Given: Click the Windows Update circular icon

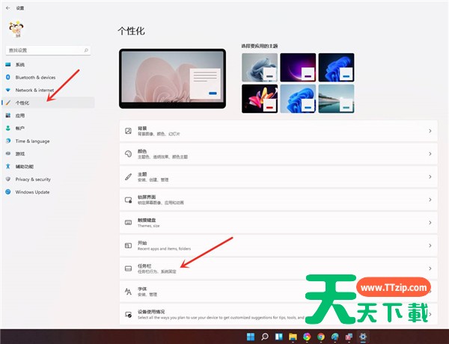Looking at the screenshot, I should (8, 192).
